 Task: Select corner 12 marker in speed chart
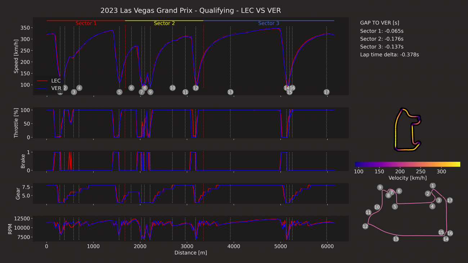195,88
